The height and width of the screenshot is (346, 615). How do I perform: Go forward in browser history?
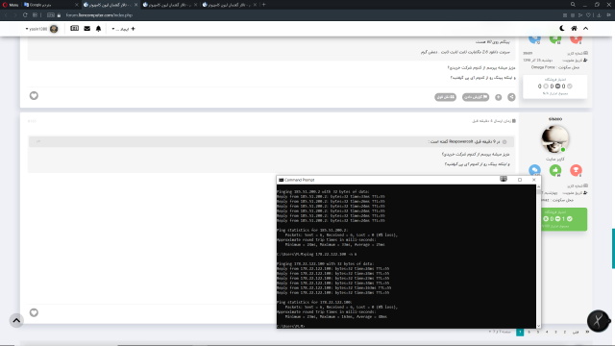pos(15,15)
